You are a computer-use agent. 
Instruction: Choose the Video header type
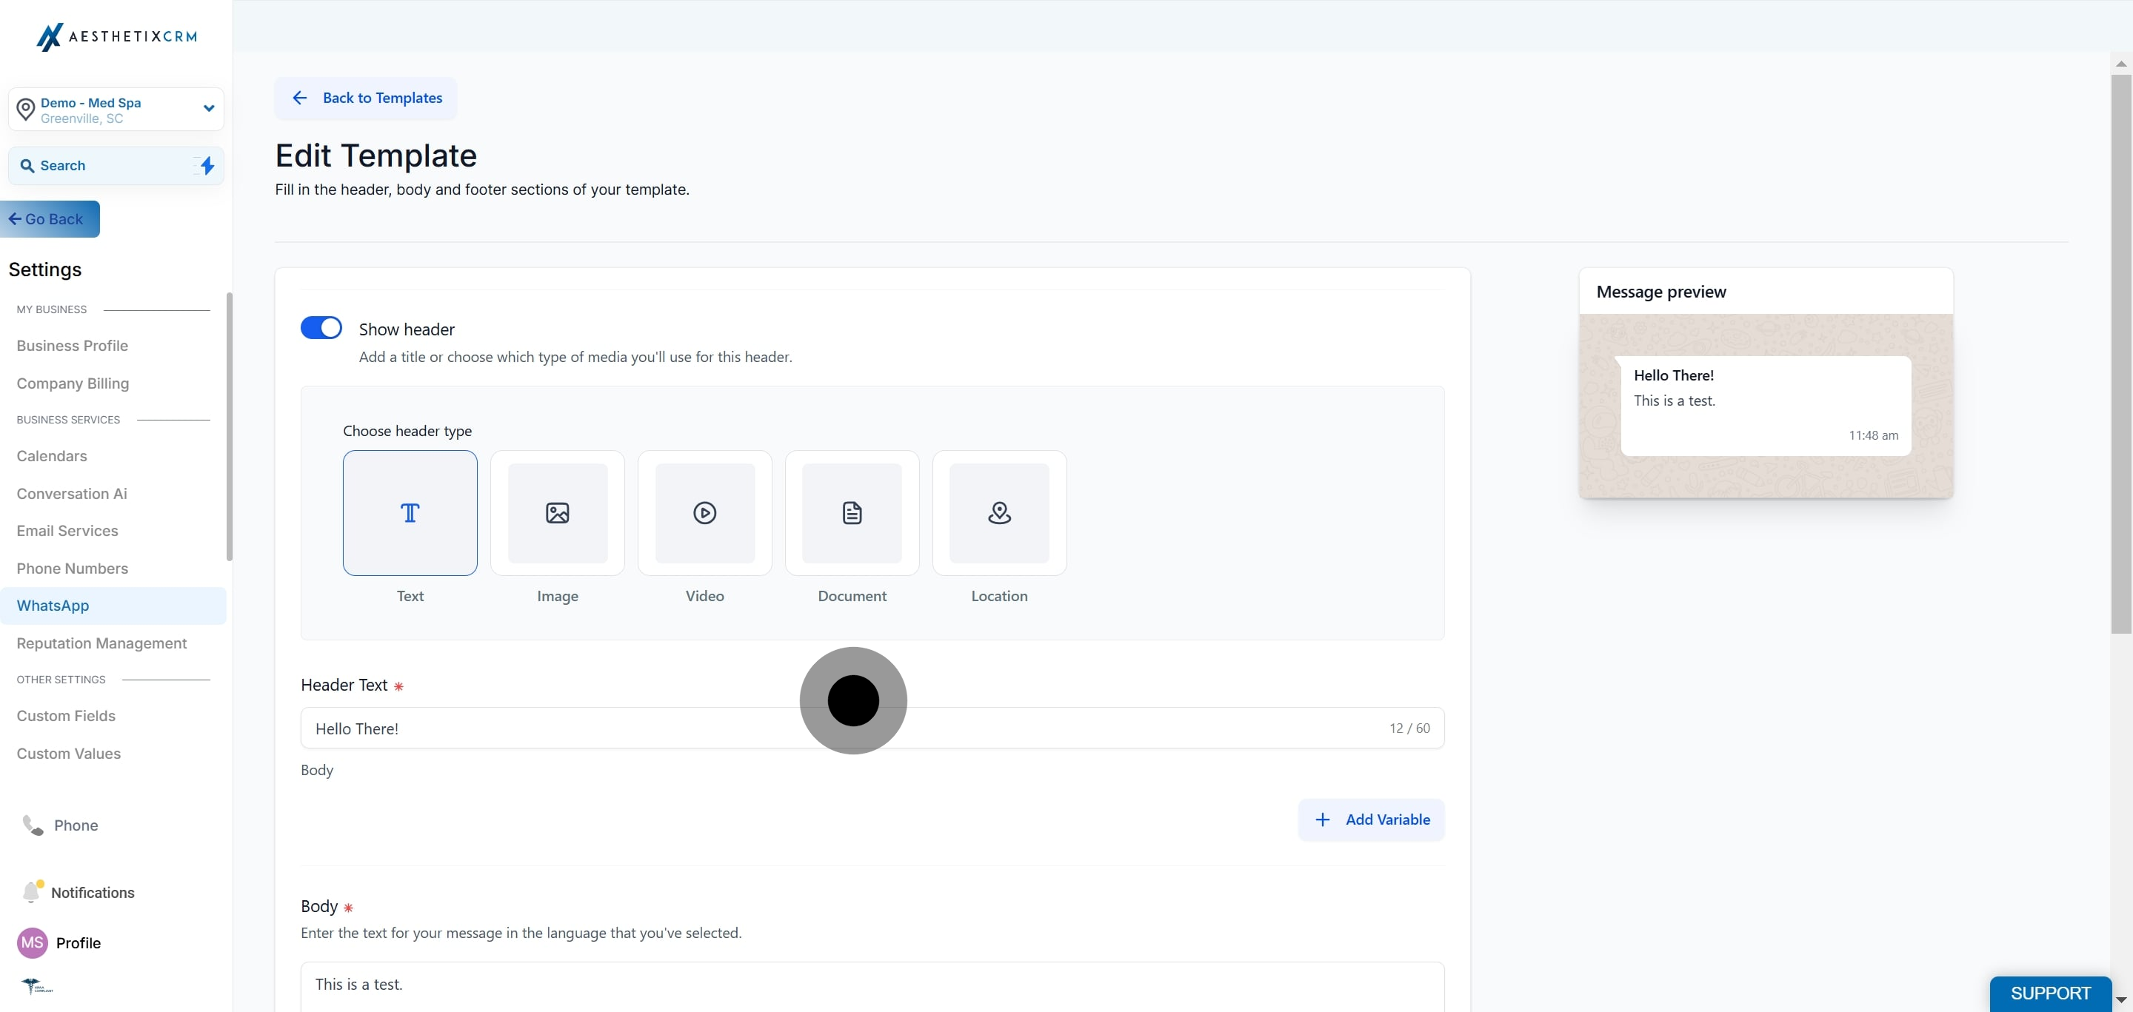[704, 513]
